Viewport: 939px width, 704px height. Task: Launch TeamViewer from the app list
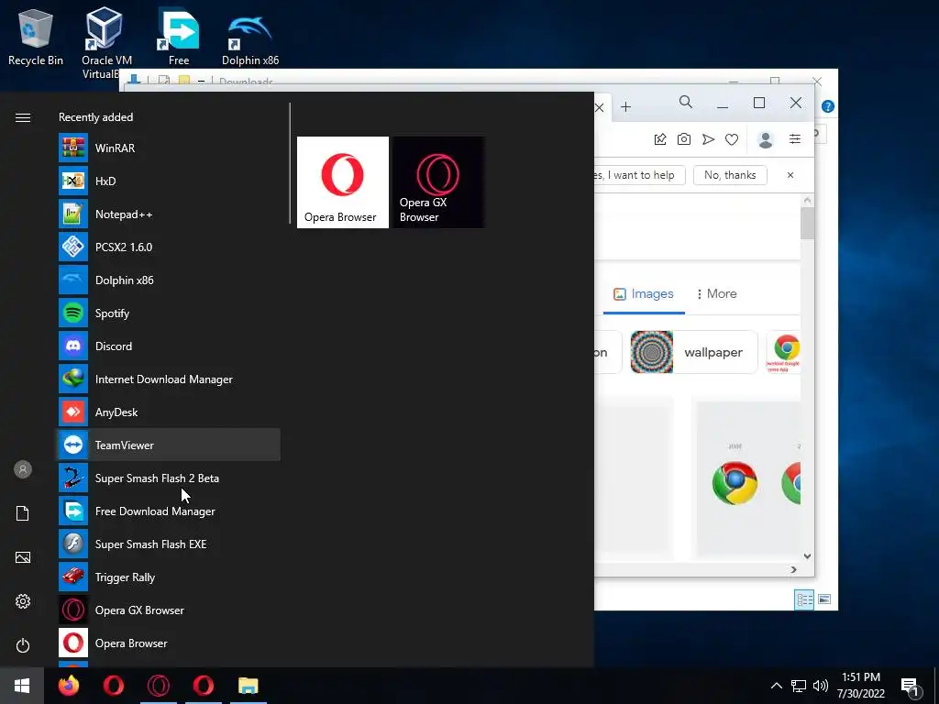169,445
